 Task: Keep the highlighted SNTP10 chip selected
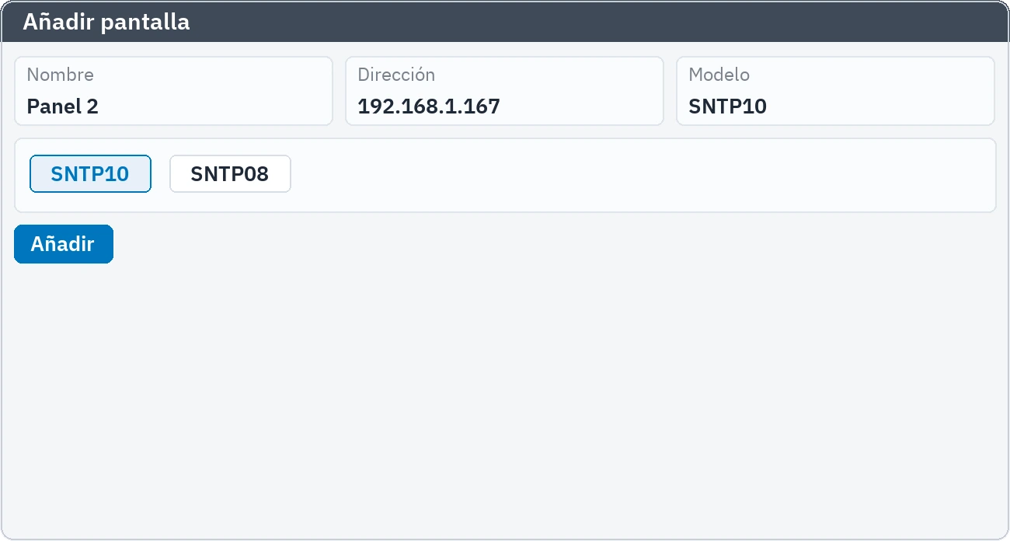90,174
